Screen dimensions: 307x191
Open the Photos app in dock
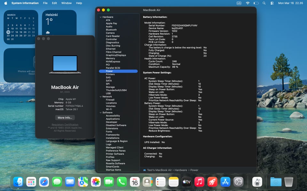click(x=96, y=182)
